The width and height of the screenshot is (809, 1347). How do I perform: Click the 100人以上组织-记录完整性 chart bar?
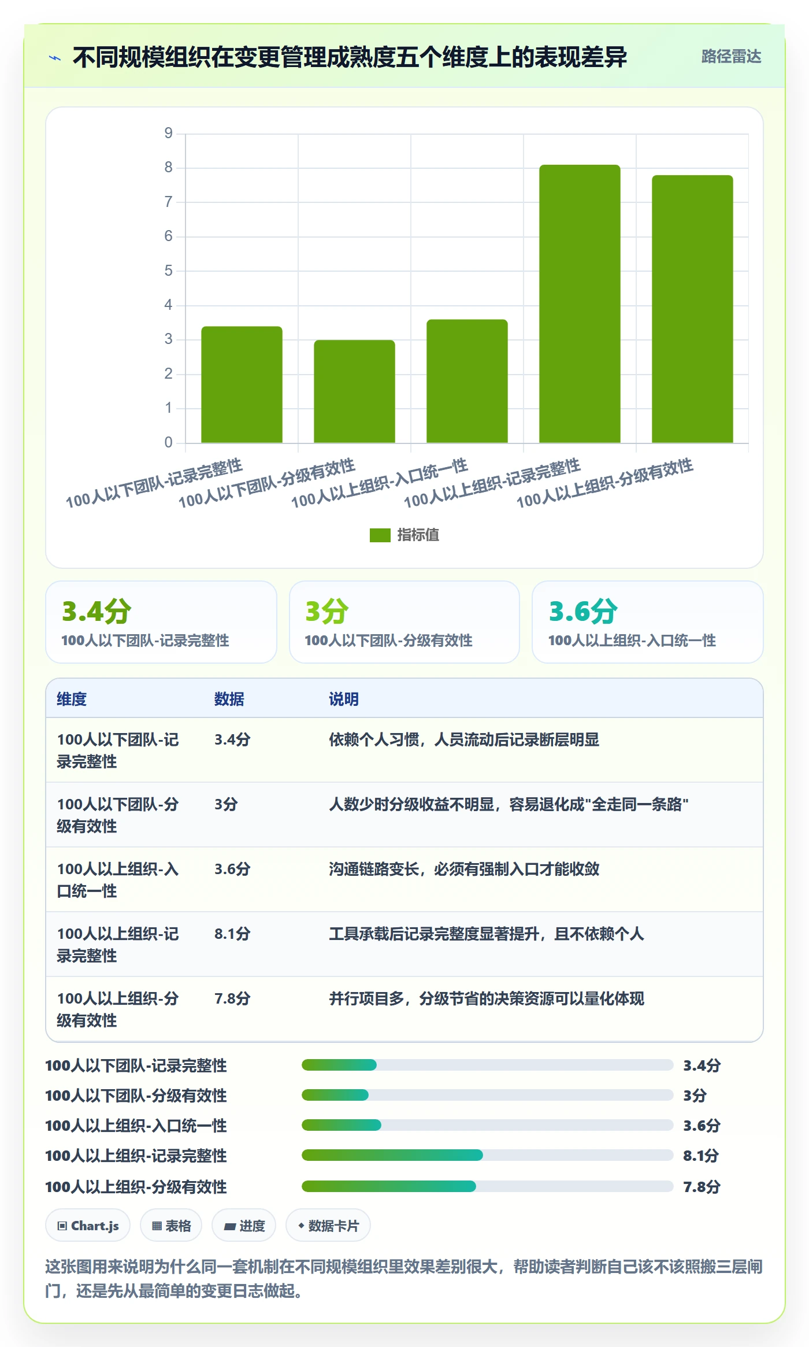(580, 304)
